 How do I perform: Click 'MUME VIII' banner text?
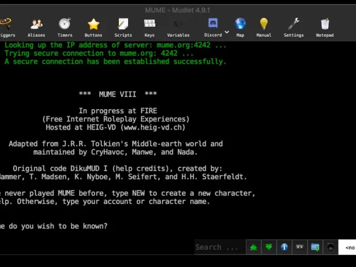[117, 94]
